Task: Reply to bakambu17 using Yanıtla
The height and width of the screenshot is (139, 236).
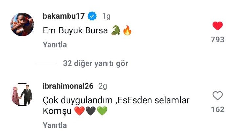Action: (55, 45)
